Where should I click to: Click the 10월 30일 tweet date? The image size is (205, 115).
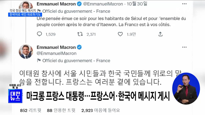pyautogui.click(x=137, y=4)
